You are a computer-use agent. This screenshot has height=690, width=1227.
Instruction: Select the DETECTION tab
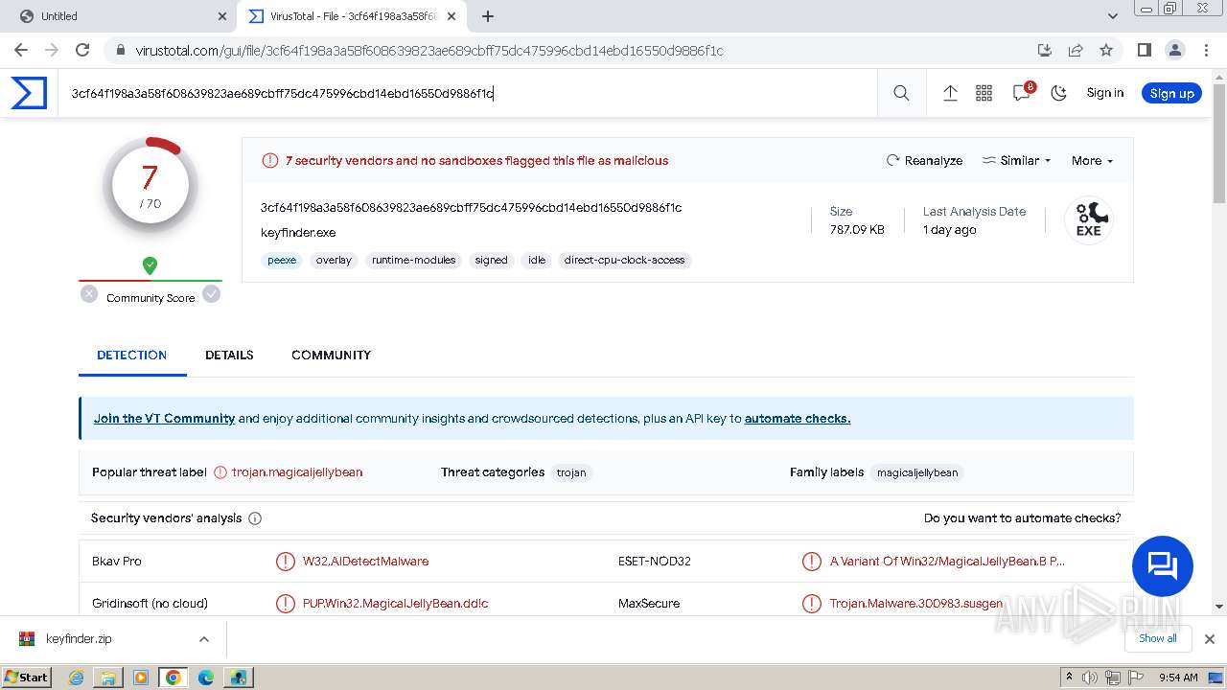(x=132, y=355)
